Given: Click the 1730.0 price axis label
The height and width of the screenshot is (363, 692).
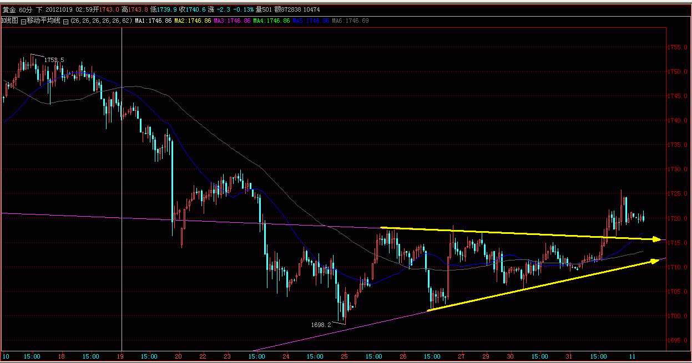Looking at the screenshot, I should 677,169.
